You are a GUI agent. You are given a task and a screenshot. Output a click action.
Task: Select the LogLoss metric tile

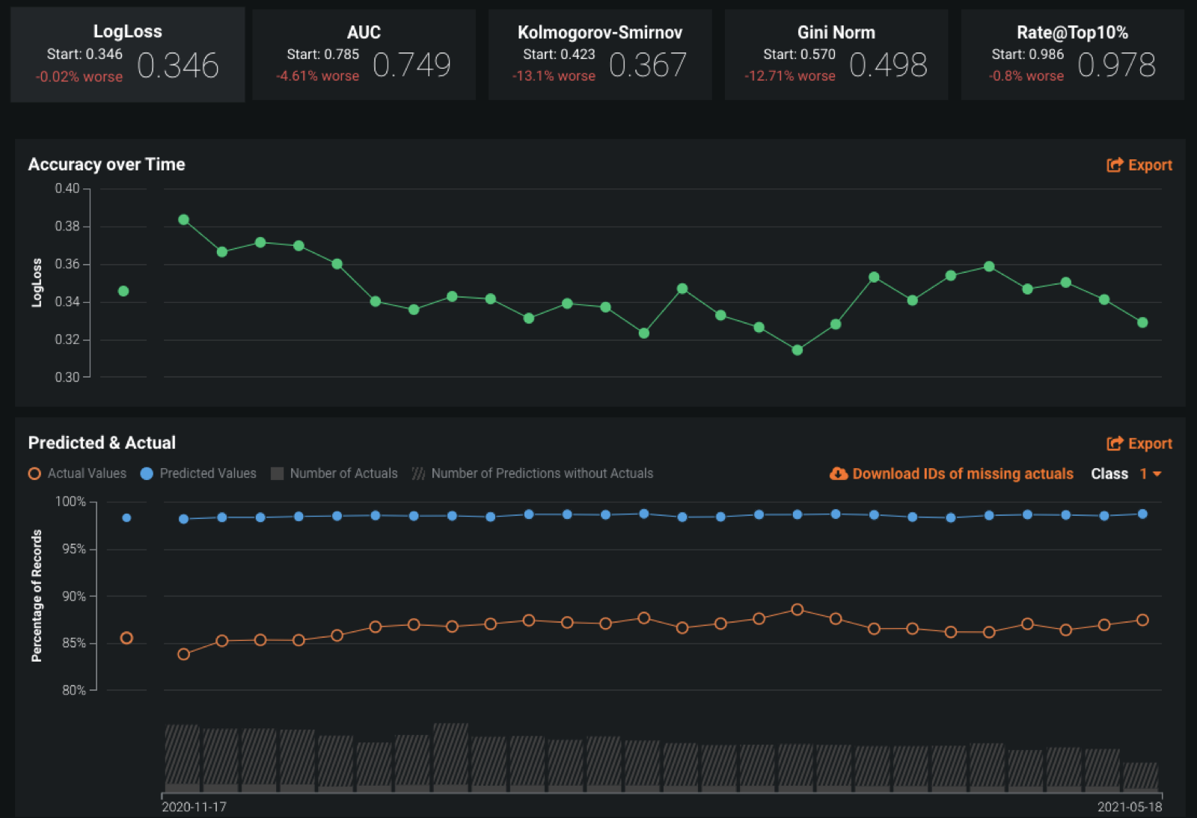tap(128, 55)
